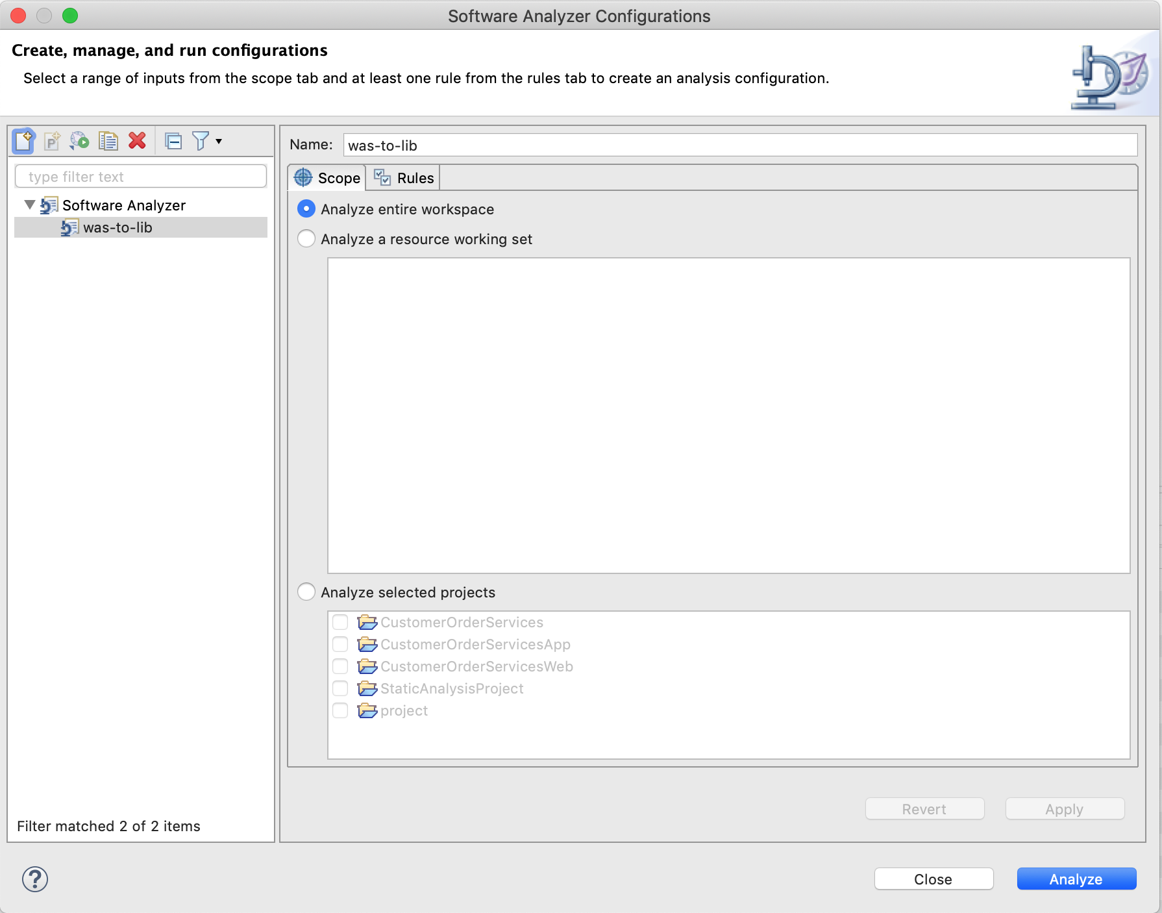Click the type filter text box

141,177
